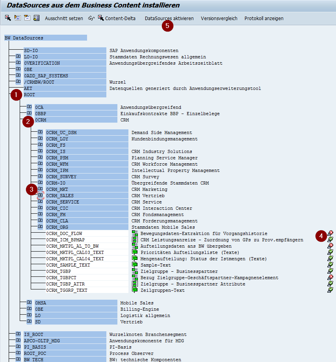The height and width of the screenshot is (362, 336).
Task: Click attribute icon of 0CRM_ICM_BPMAP
Action: point(135,240)
